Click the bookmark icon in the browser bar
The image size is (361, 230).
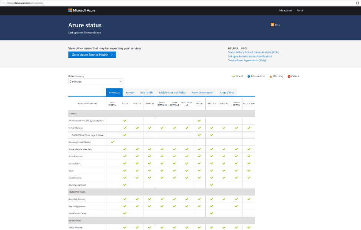[358, 3]
